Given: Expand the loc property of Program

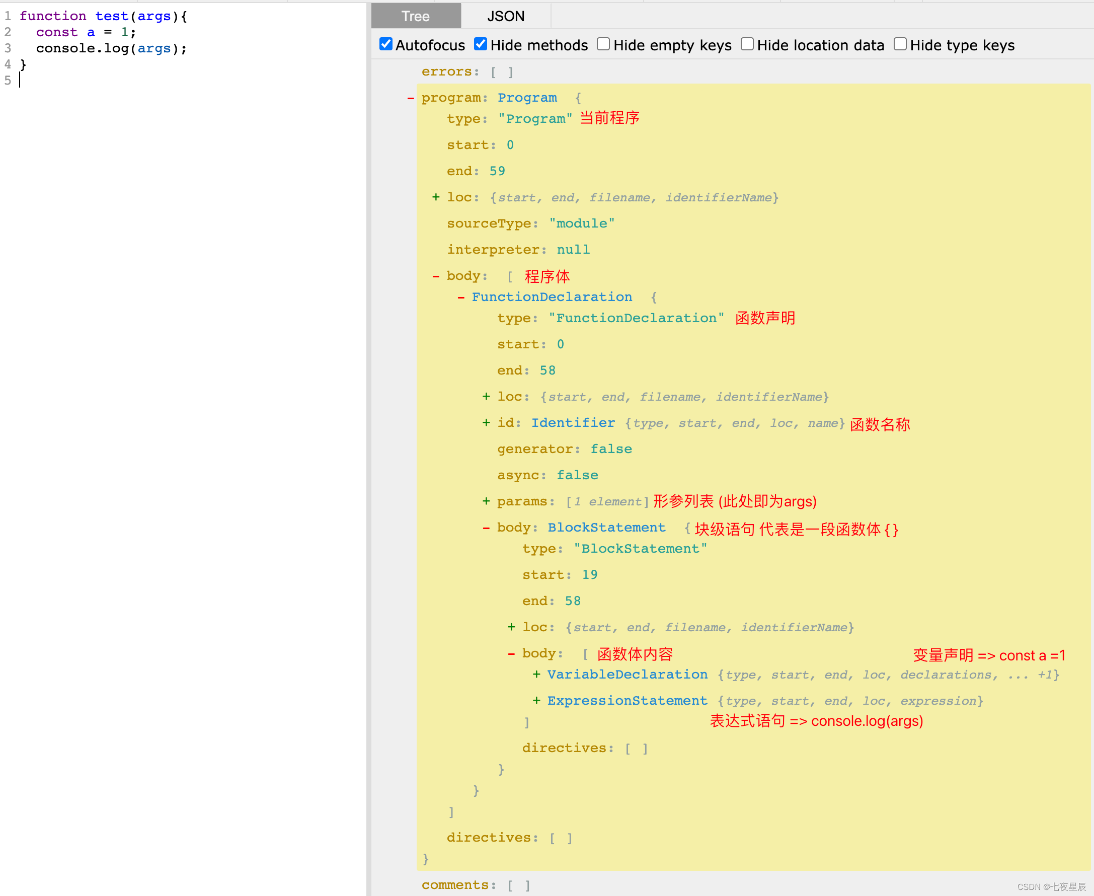Looking at the screenshot, I should pyautogui.click(x=437, y=197).
